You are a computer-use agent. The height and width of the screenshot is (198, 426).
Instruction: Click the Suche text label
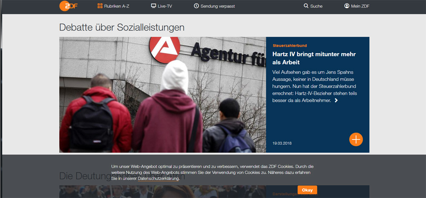317,6
